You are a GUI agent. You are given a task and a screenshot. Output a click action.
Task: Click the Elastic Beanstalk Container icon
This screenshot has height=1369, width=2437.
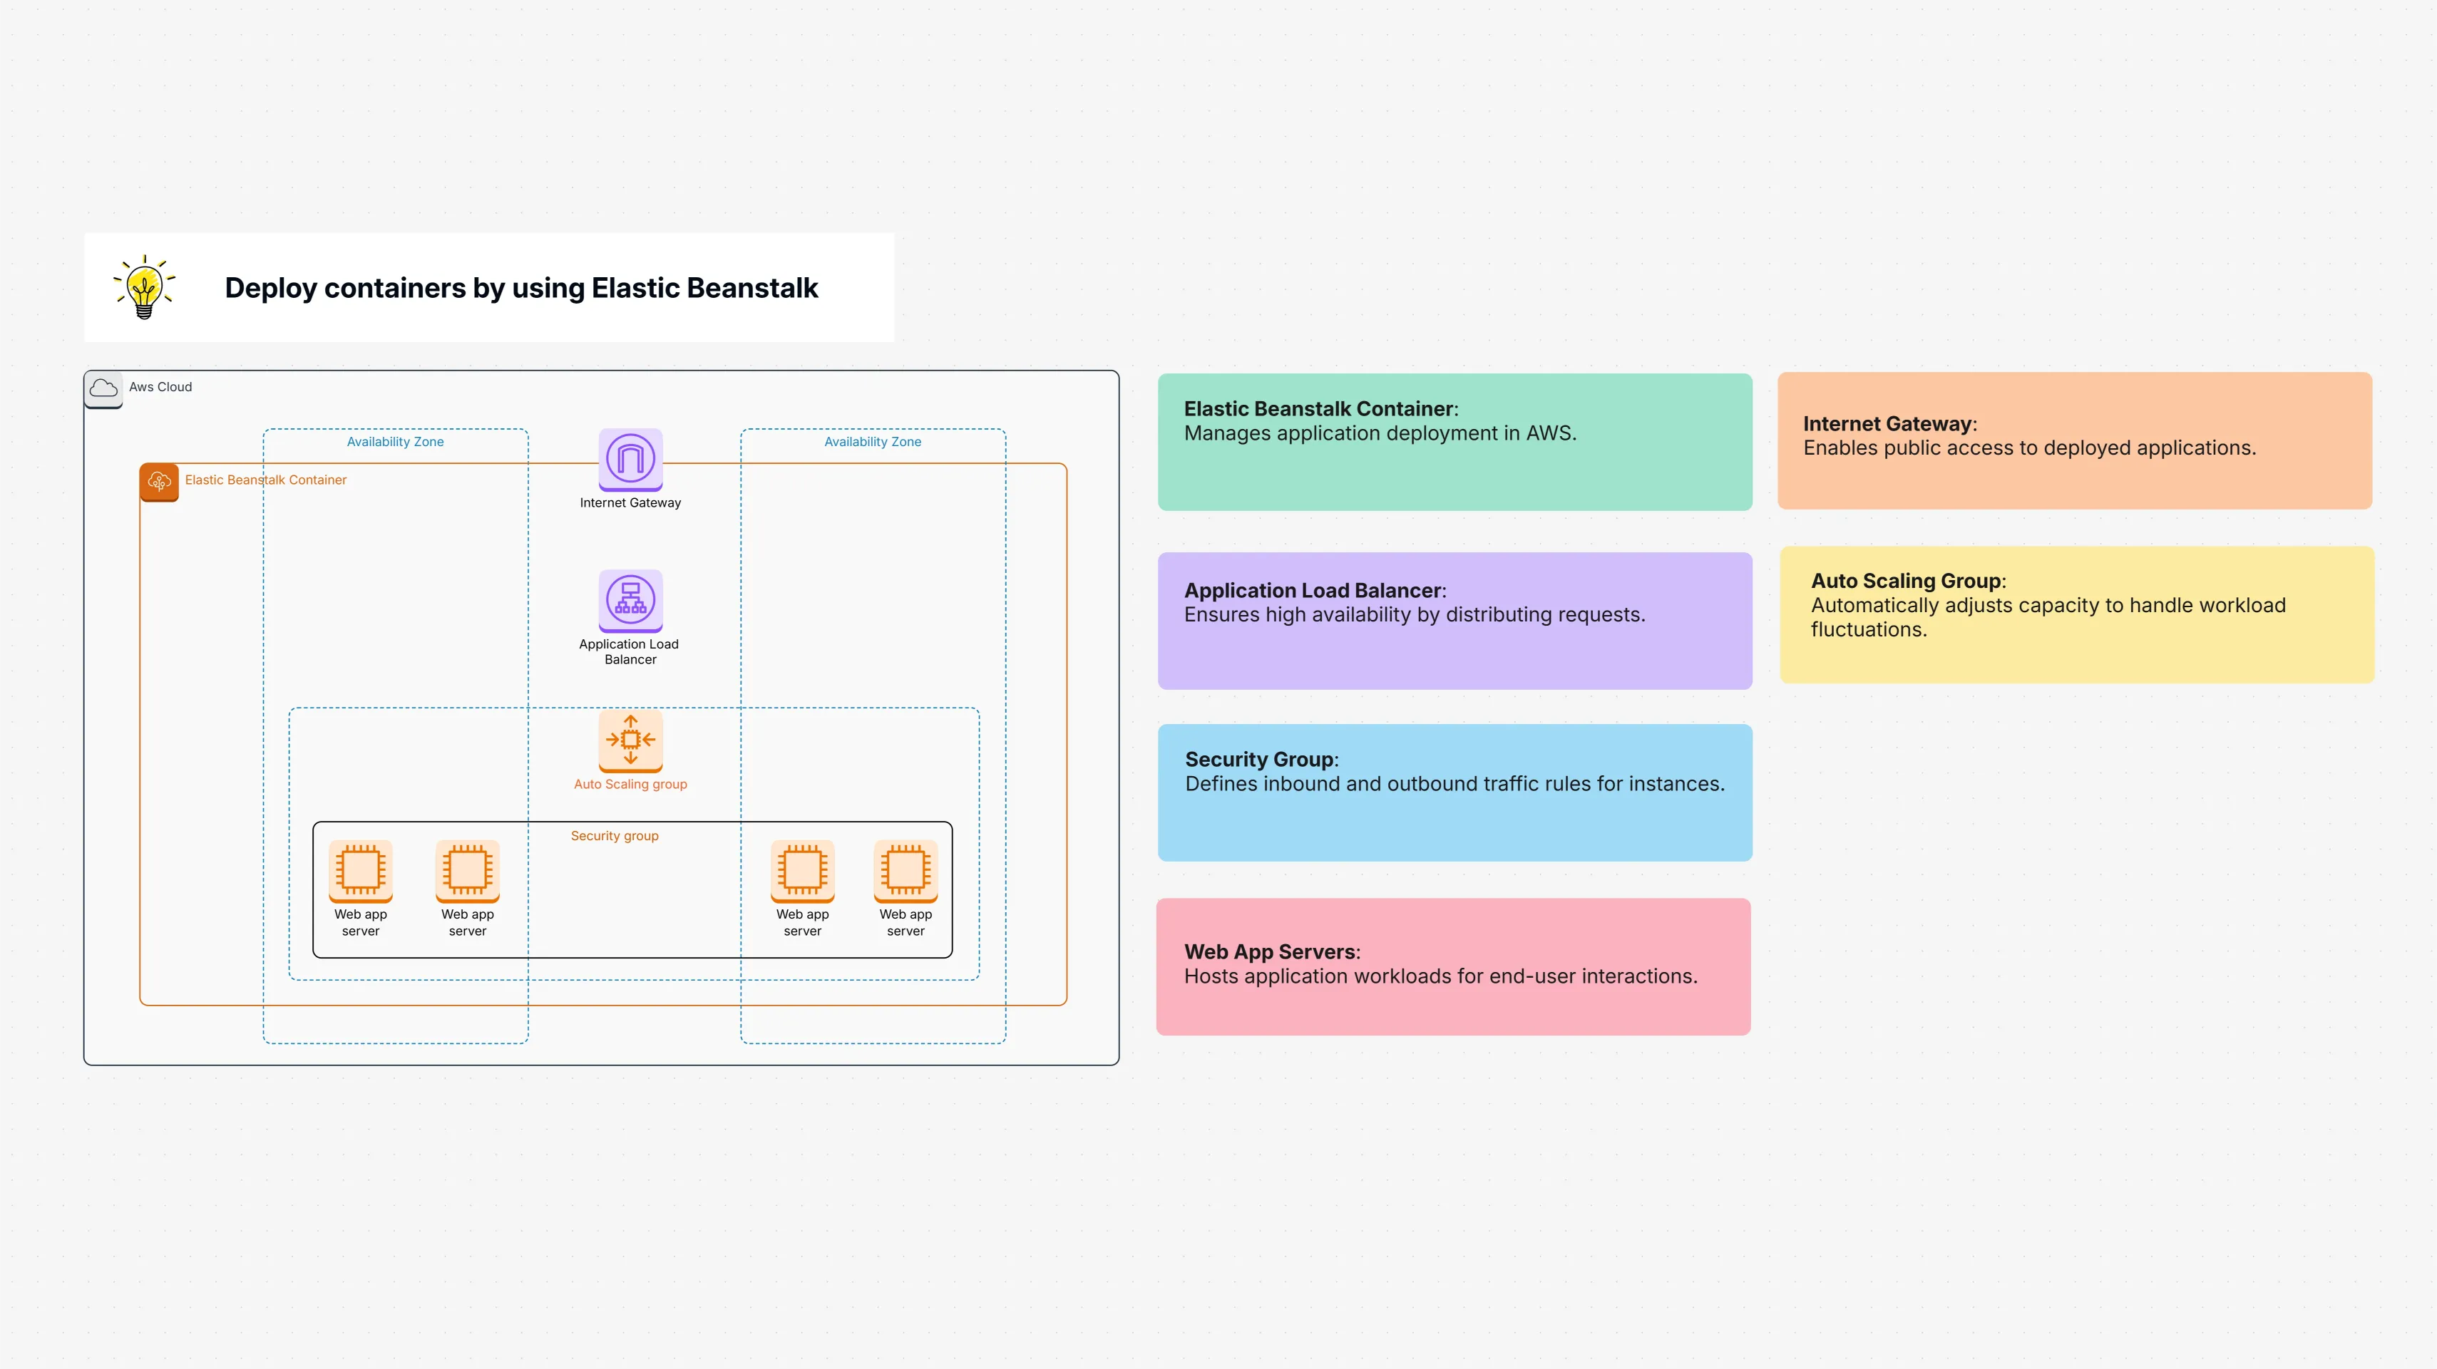(x=160, y=482)
